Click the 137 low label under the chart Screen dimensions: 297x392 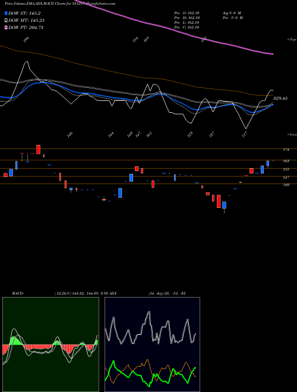[212, 134]
